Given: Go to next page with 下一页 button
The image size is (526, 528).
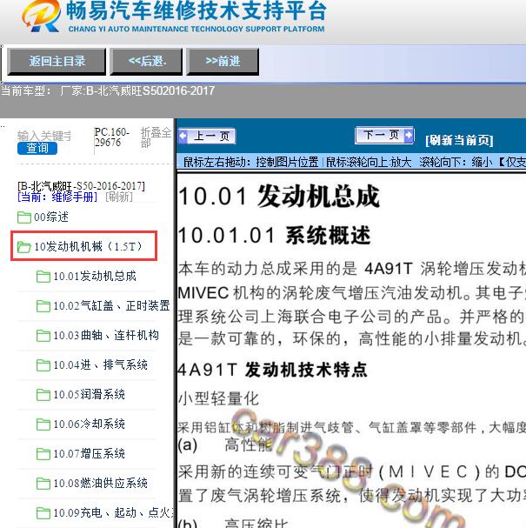Looking at the screenshot, I should (384, 136).
